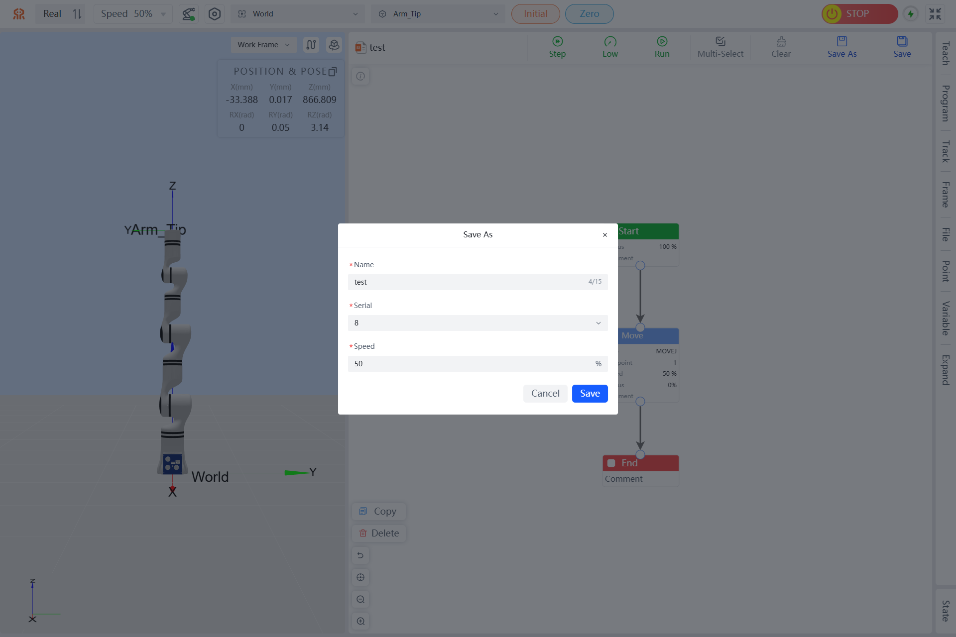Image resolution: width=956 pixels, height=637 pixels.
Task: Click the zoom in icon in editor
Action: click(360, 621)
